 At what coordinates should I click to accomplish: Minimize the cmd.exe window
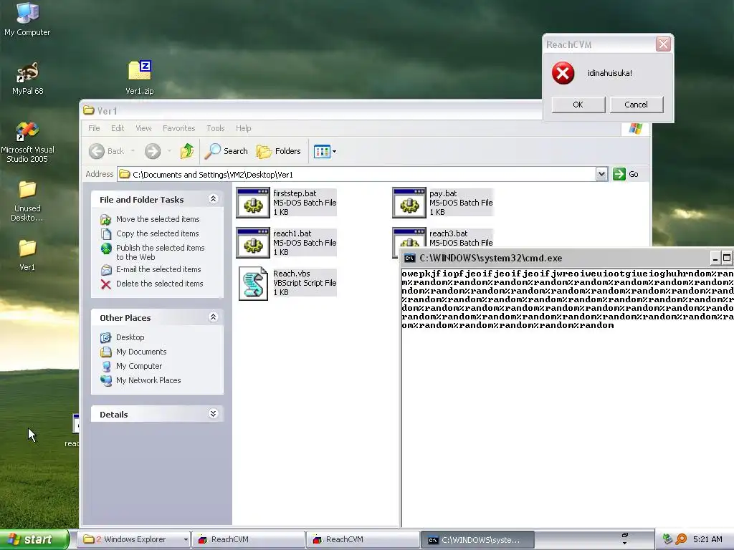[x=715, y=258]
